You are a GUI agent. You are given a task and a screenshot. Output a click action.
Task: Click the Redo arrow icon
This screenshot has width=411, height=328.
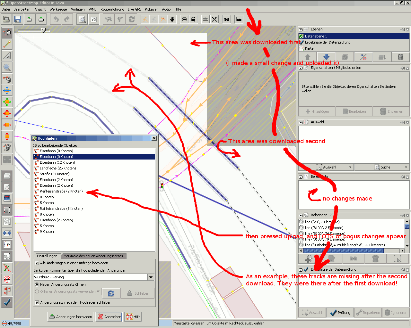[x=67, y=19]
